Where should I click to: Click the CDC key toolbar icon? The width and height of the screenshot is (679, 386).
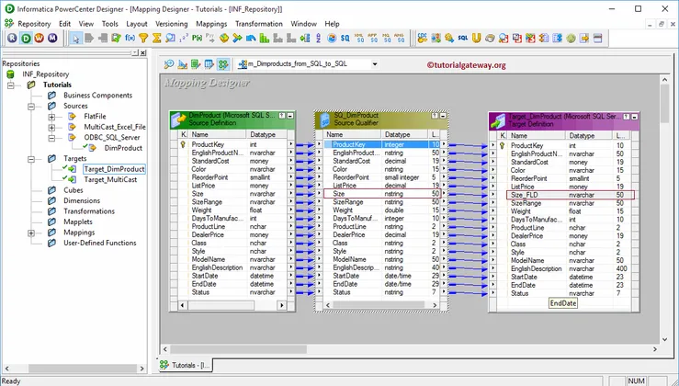[x=423, y=38]
